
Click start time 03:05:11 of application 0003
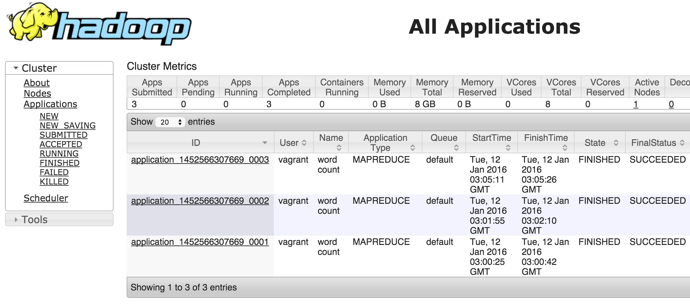pos(487,179)
